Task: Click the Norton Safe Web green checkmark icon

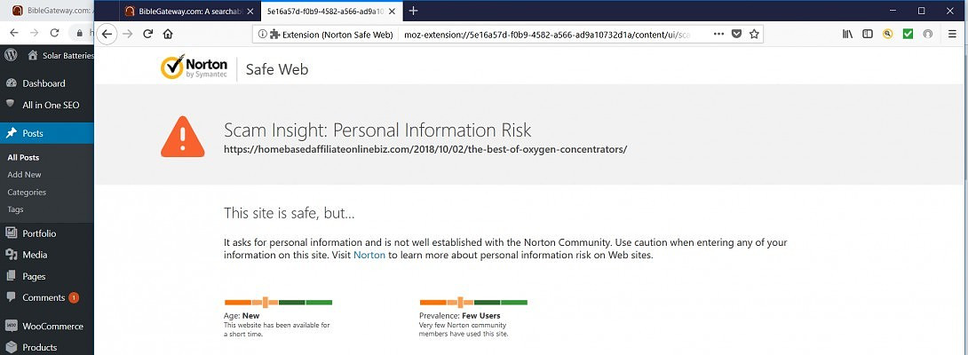Action: point(908,34)
